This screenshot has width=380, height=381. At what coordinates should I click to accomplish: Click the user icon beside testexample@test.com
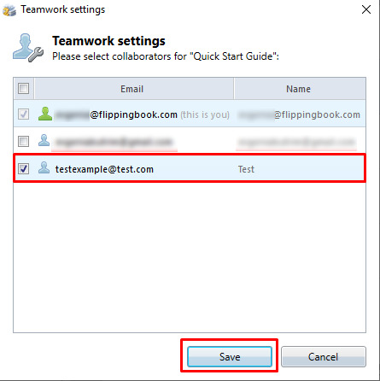[x=44, y=167]
